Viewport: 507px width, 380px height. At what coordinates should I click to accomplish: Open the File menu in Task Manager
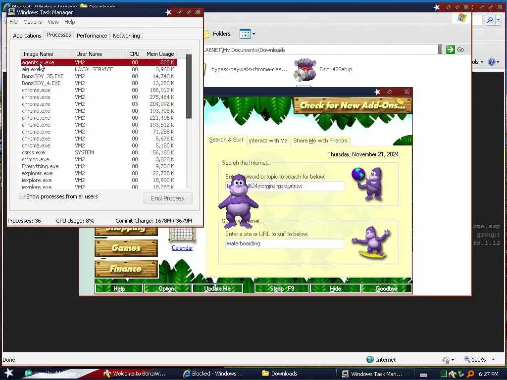13,22
